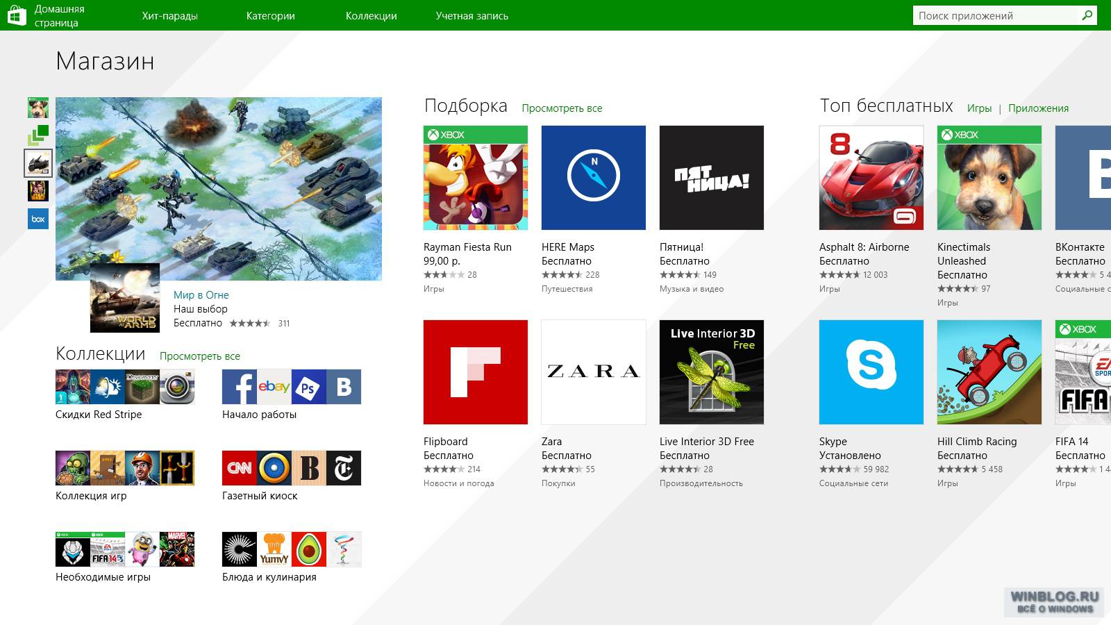The height and width of the screenshot is (625, 1111).
Task: Open the HERE Maps compass tile
Action: [594, 178]
